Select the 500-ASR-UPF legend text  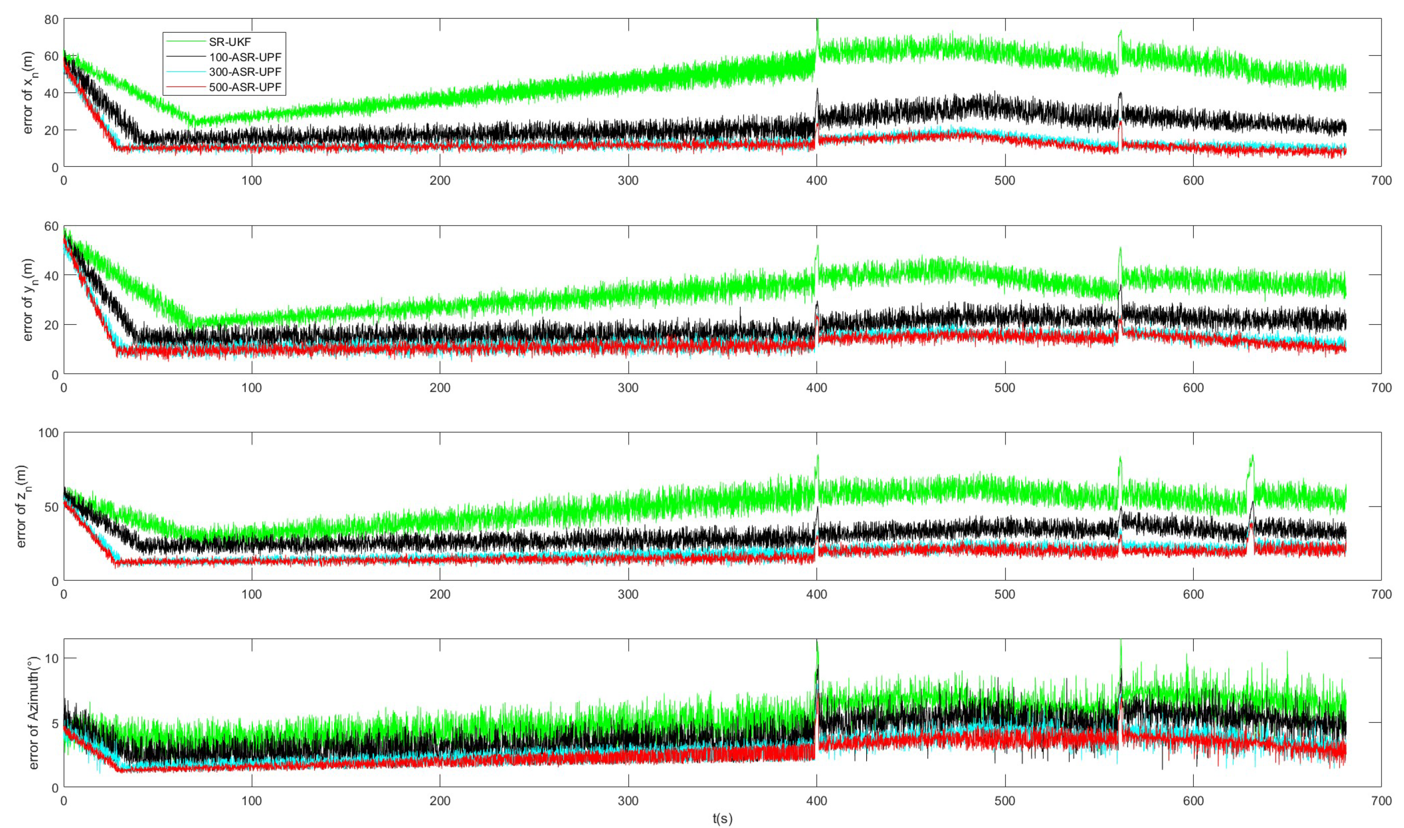[x=245, y=87]
